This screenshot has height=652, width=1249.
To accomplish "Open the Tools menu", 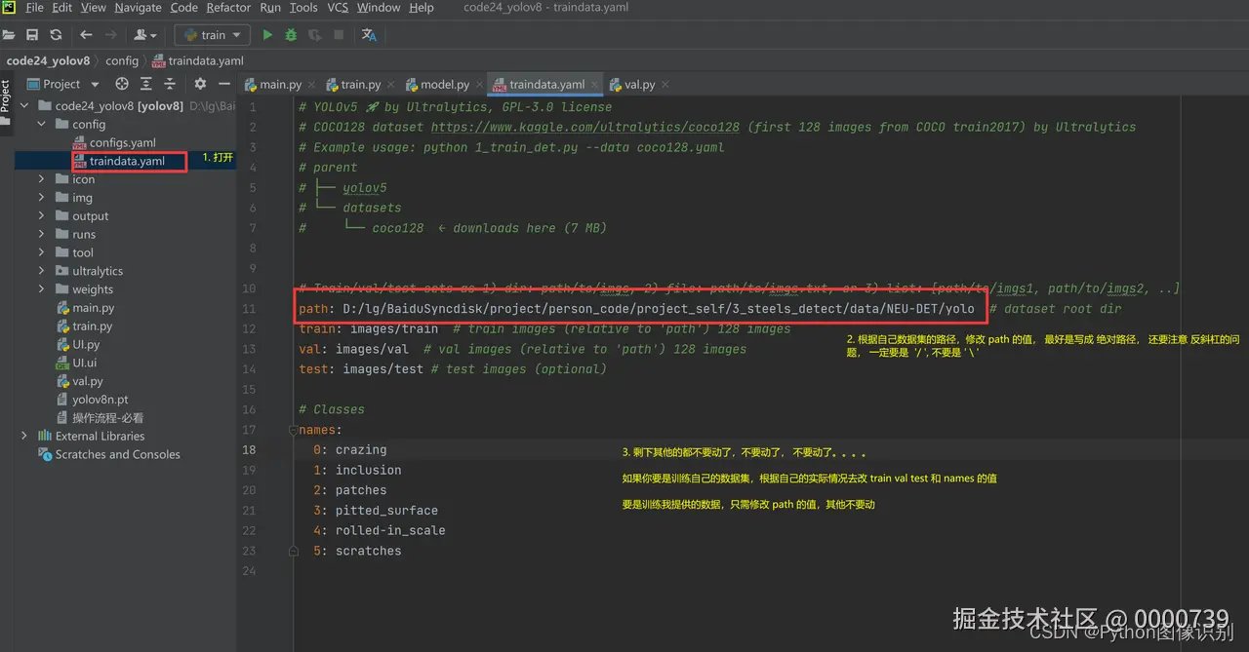I will pyautogui.click(x=303, y=8).
